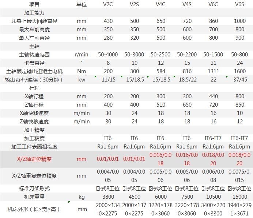Screen dimensions: 253x218
Task: Click the 主轴 section heading row
Action: (x=34, y=46)
